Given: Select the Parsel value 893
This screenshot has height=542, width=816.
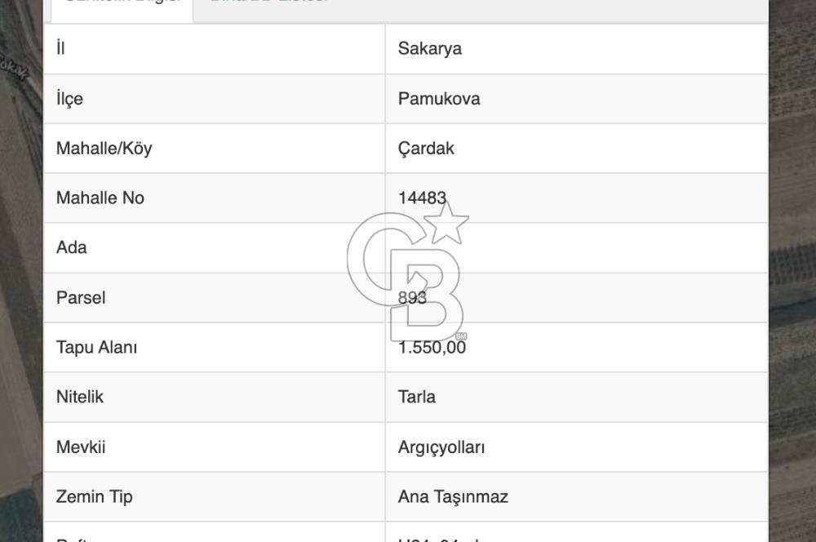Looking at the screenshot, I should [x=412, y=298].
